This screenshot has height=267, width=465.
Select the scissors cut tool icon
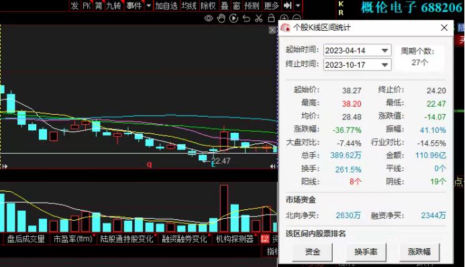point(259,18)
